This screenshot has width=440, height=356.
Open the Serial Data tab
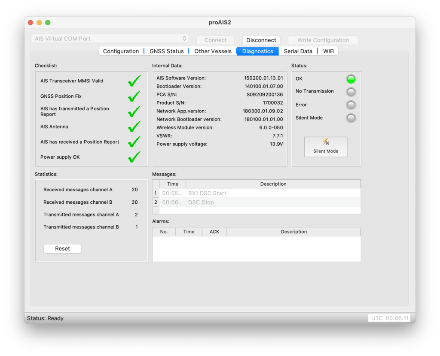coord(298,51)
